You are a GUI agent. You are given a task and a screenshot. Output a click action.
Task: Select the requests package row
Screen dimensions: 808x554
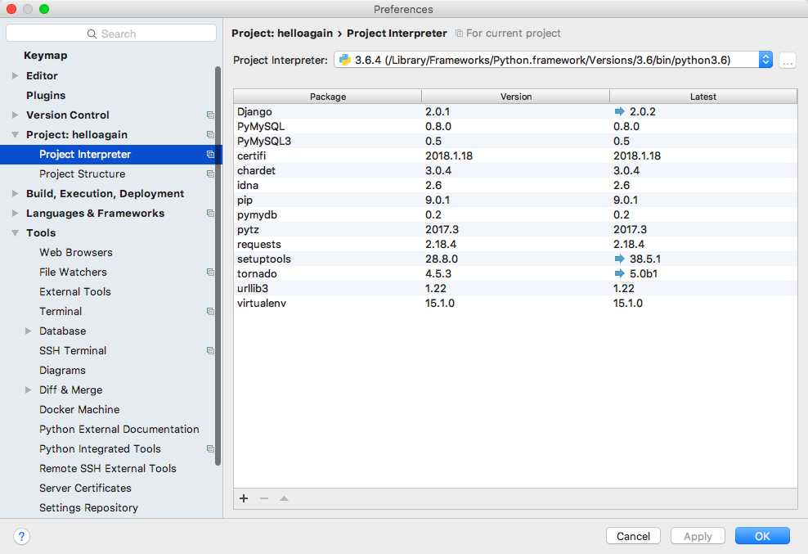tap(515, 244)
